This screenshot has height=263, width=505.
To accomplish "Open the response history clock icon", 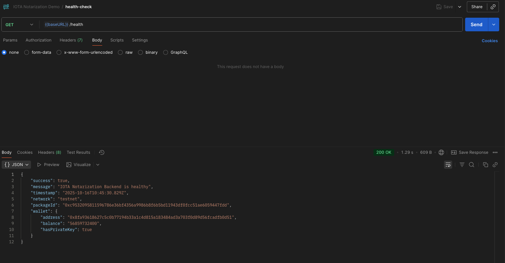I will [102, 152].
